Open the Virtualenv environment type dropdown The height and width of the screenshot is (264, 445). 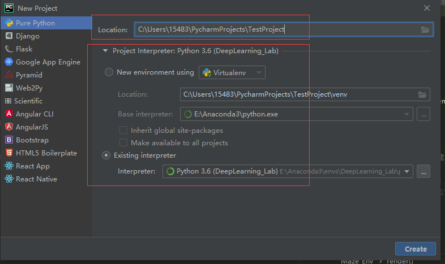(232, 72)
